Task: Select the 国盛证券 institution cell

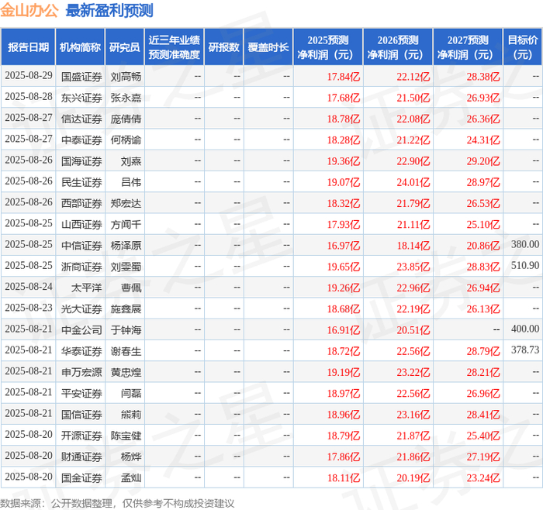Action: [x=81, y=77]
